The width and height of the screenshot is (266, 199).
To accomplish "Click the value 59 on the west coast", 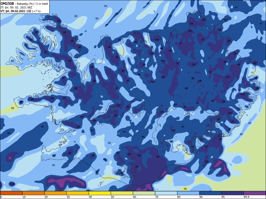I will click(13, 108).
